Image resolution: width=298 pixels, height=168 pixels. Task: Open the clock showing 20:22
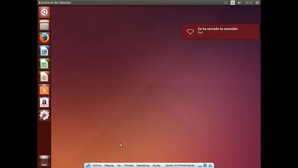249,3
